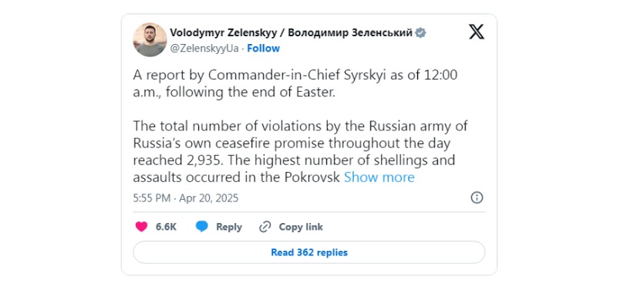Open the X logo link
This screenshot has height=287, width=617.
tap(476, 32)
